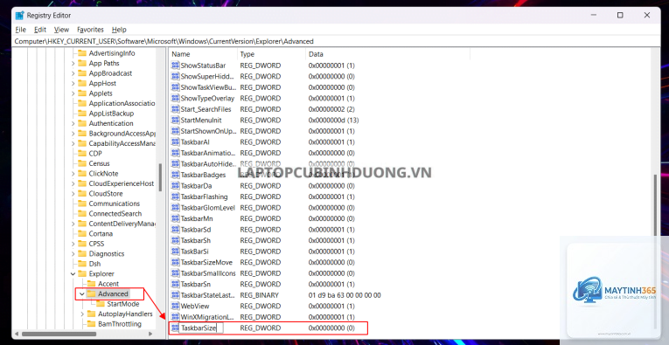Image resolution: width=669 pixels, height=345 pixels.
Task: Expand the AppBroadcast key
Action: (x=73, y=73)
